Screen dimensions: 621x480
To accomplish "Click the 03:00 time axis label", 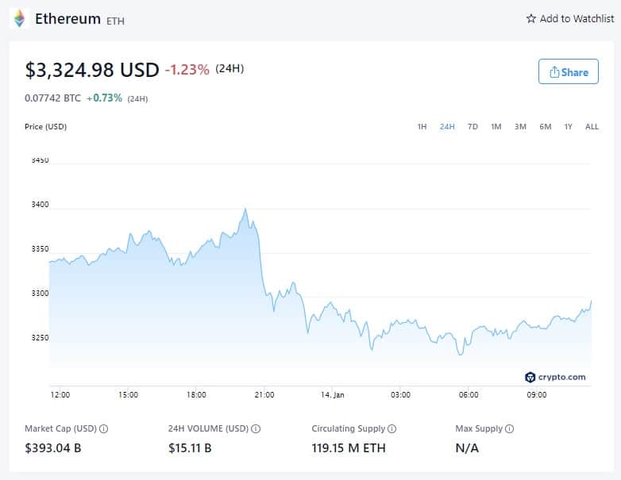I will tap(400, 394).
